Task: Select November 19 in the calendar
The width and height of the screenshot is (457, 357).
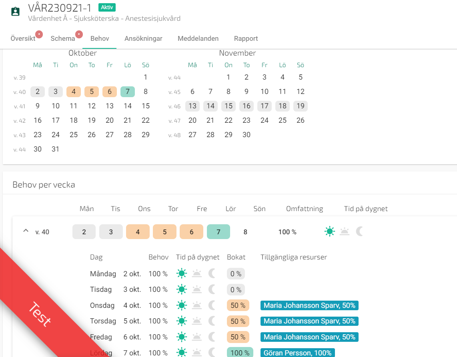Action: click(301, 106)
